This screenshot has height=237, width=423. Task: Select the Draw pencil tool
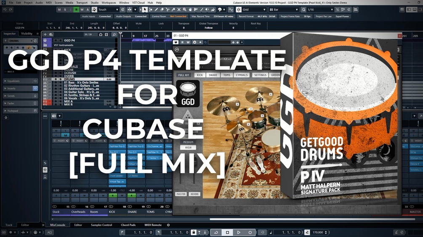(156, 10)
